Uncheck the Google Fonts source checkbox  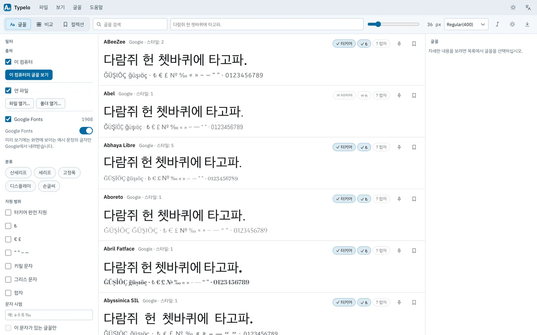pos(8,119)
